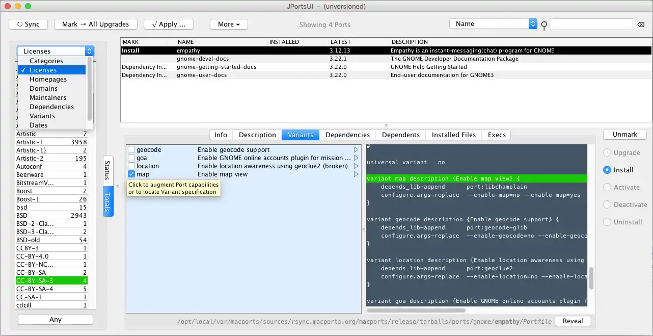Sort by the LATEST column header

click(359, 42)
